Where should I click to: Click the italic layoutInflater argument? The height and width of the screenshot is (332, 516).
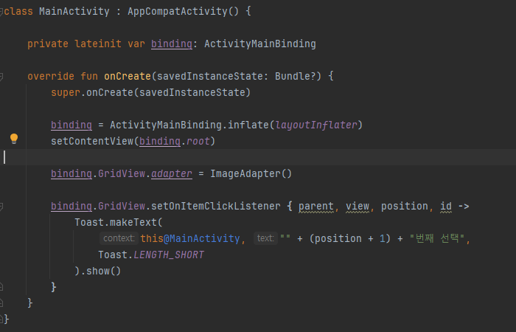[x=316, y=125]
